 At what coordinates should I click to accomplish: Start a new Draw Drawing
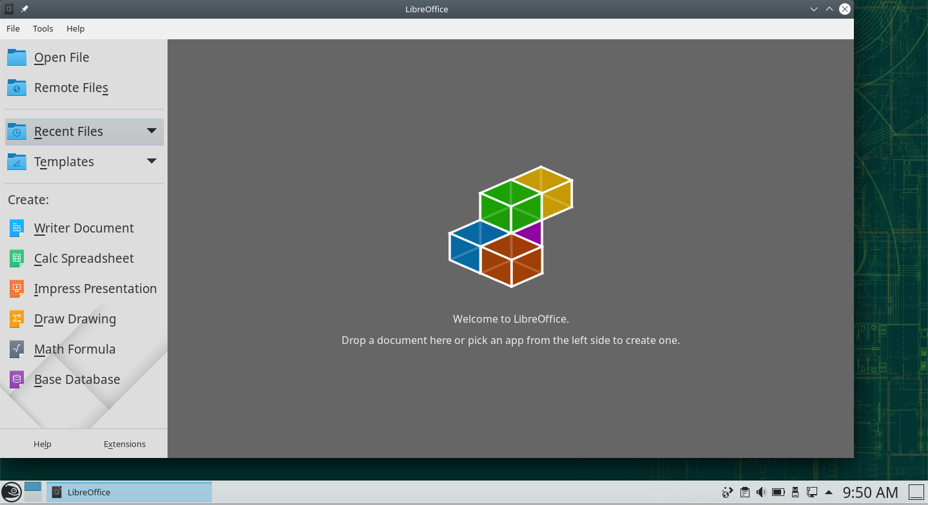coord(75,319)
